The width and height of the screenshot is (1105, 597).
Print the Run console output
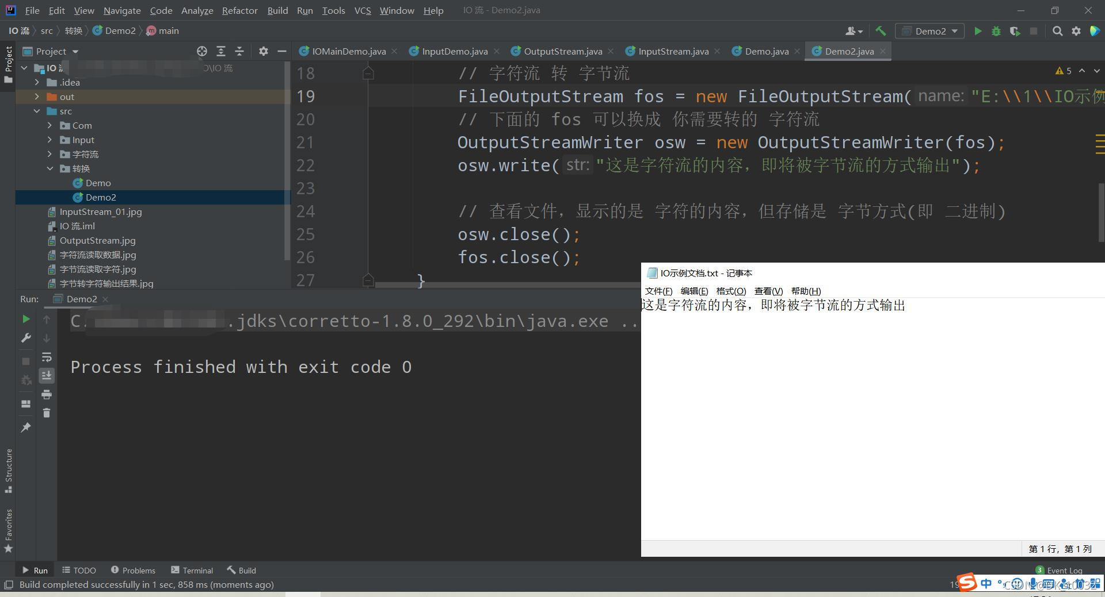[47, 394]
